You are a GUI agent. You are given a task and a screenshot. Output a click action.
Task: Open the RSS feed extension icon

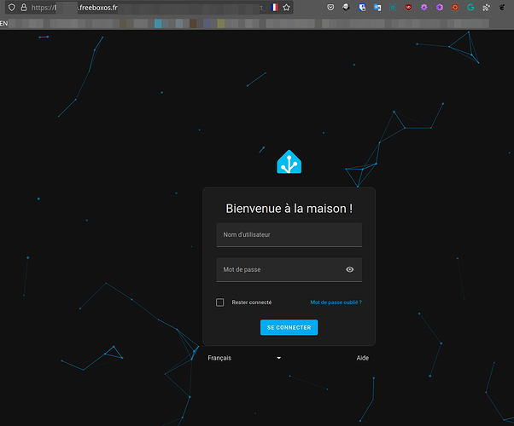pyautogui.click(x=485, y=7)
